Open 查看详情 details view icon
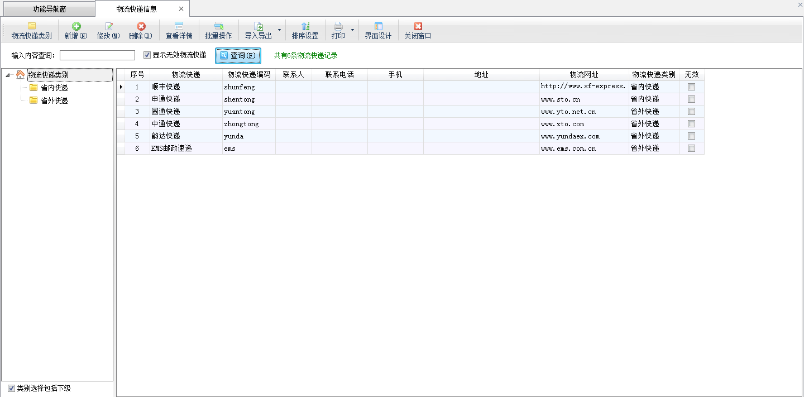 [179, 26]
